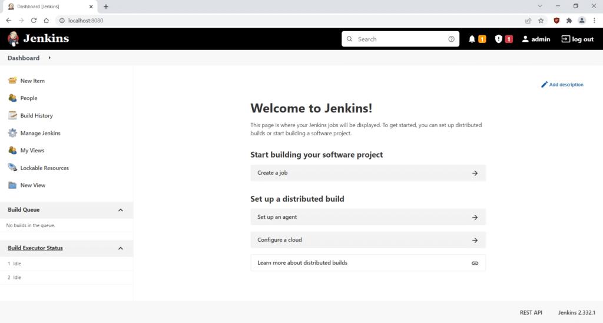Open Learn more about distributed builds
This screenshot has height=323, width=603.
point(368,263)
